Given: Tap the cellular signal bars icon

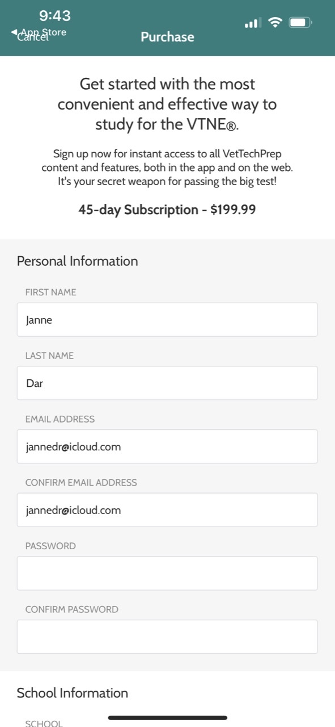Looking at the screenshot, I should click(252, 23).
